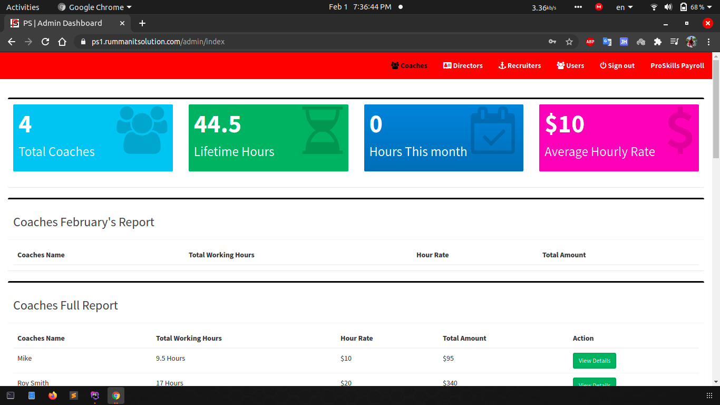Click the AdBlock Plus extension icon
720x405 pixels.
coord(590,42)
